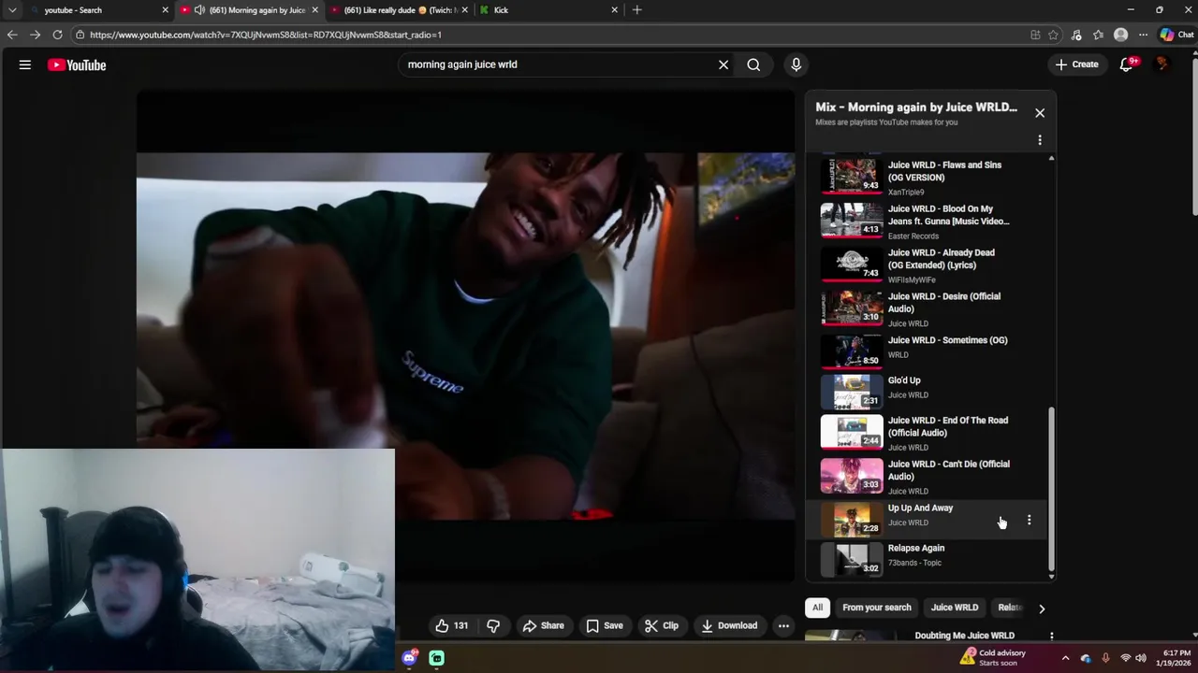Open Copilot Chat sidebar
Image resolution: width=1198 pixels, height=673 pixels.
coord(1176,35)
